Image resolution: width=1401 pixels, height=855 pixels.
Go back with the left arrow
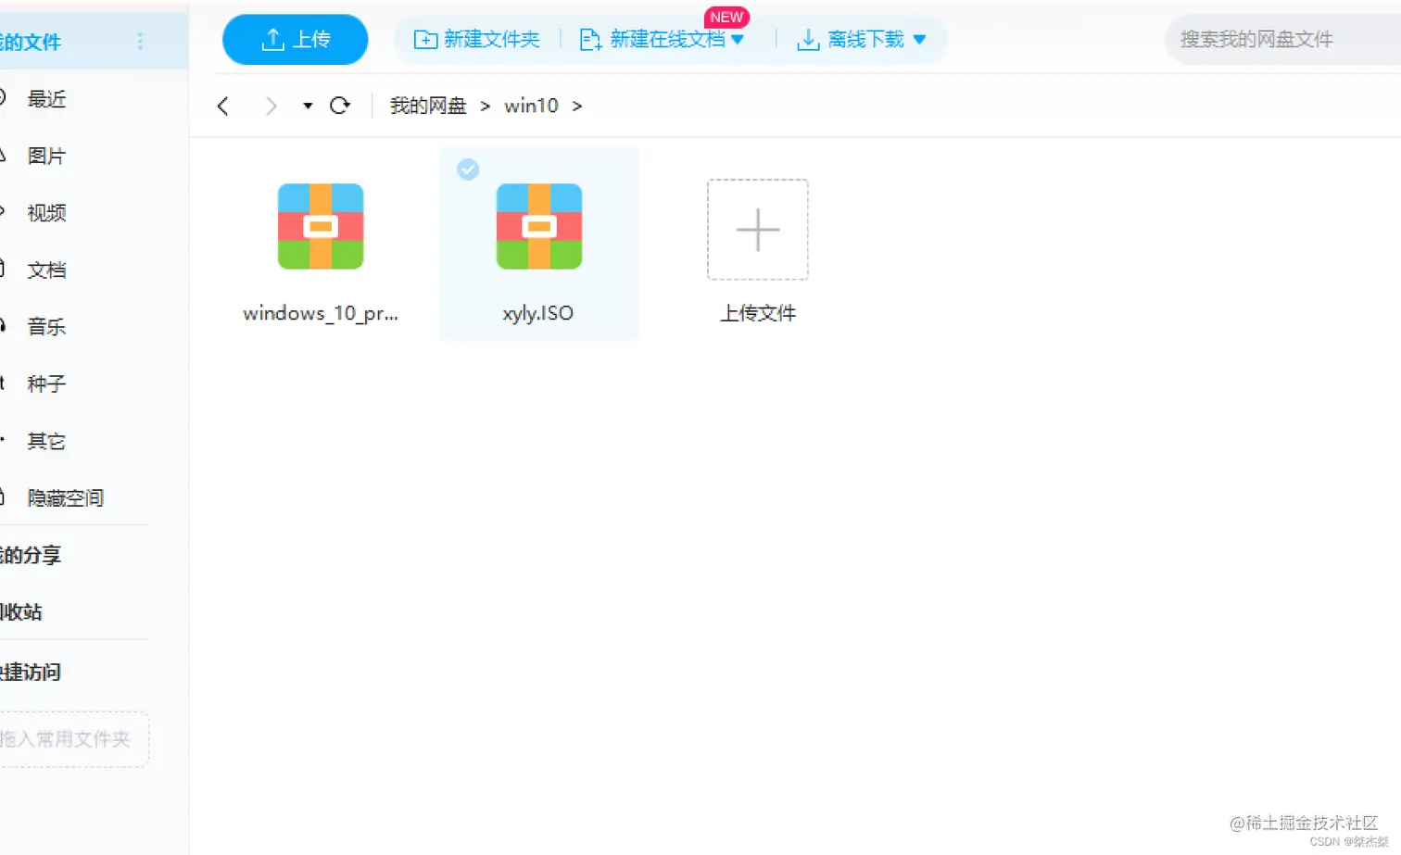[x=222, y=106]
